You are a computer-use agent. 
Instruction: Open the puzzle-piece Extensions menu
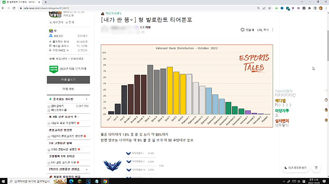(x=310, y=8)
